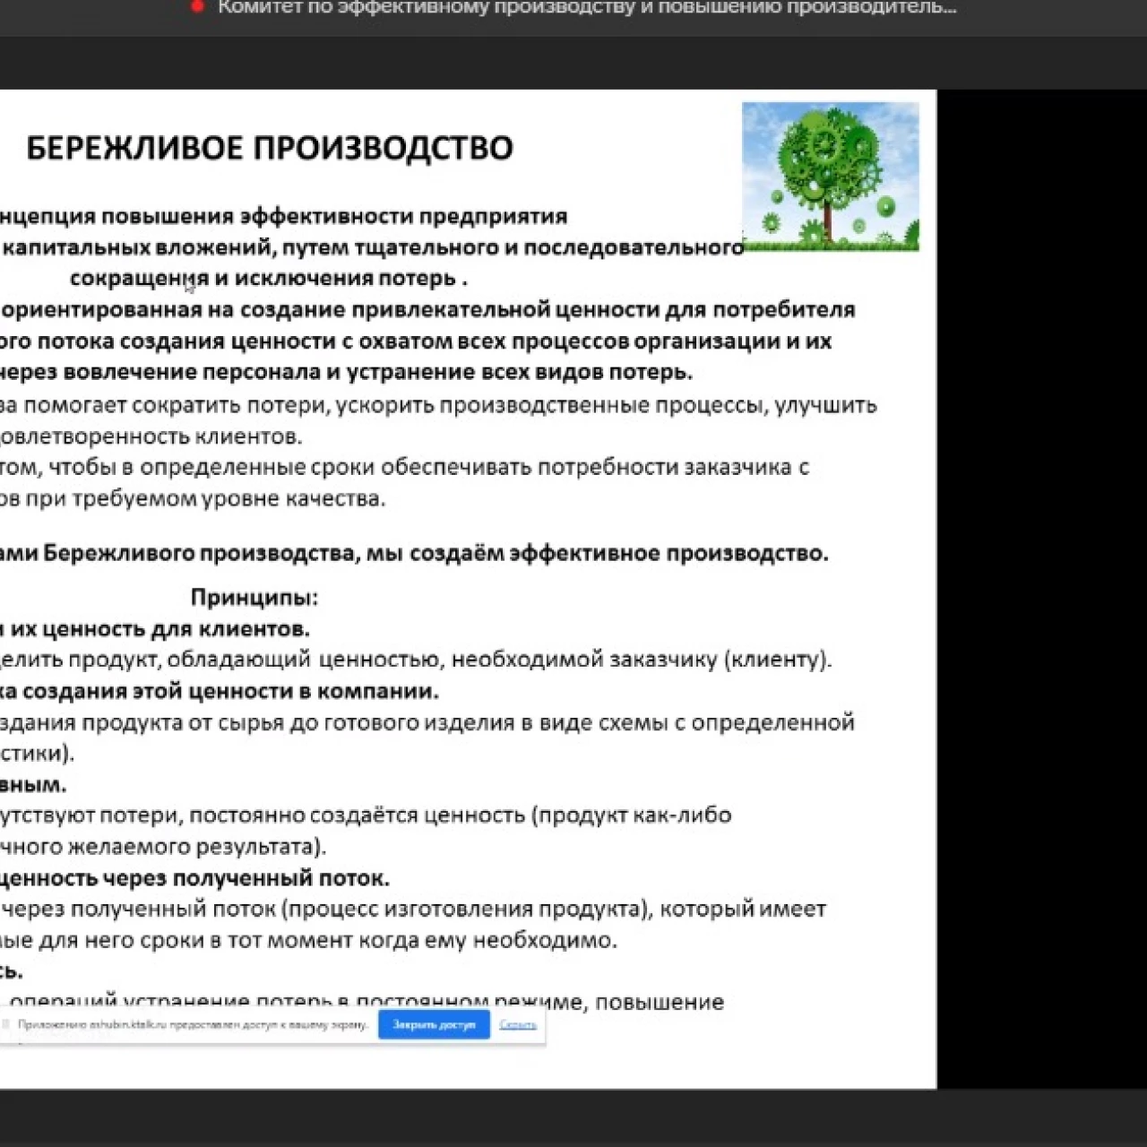Click the drag handle icon of sharing bar
Viewport: 1147px width, 1147px height.
pyautogui.click(x=6, y=1024)
